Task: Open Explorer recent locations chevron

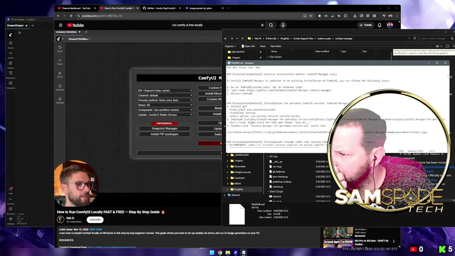Action: (x=237, y=38)
